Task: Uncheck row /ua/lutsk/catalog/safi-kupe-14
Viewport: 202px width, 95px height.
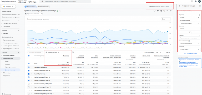Action: (29, 81)
